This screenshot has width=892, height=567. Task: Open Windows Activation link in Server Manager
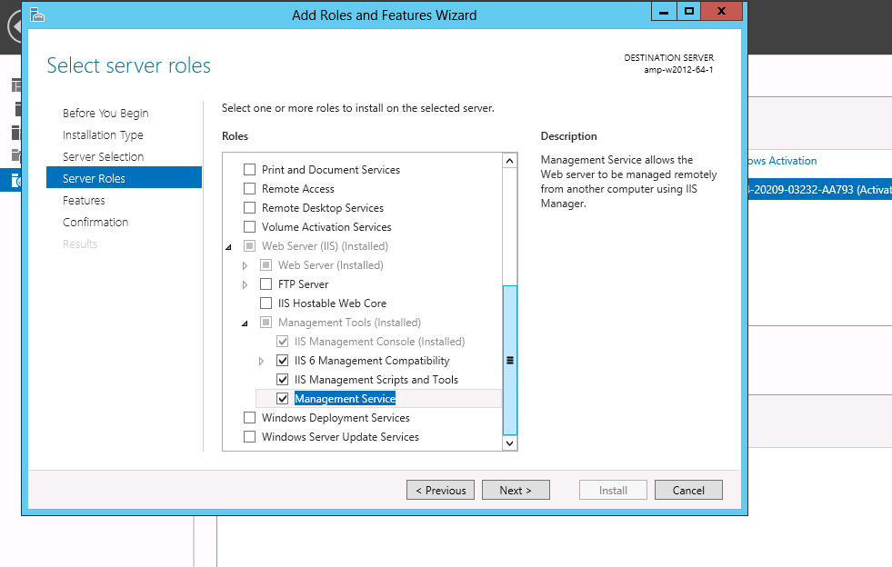click(x=782, y=161)
